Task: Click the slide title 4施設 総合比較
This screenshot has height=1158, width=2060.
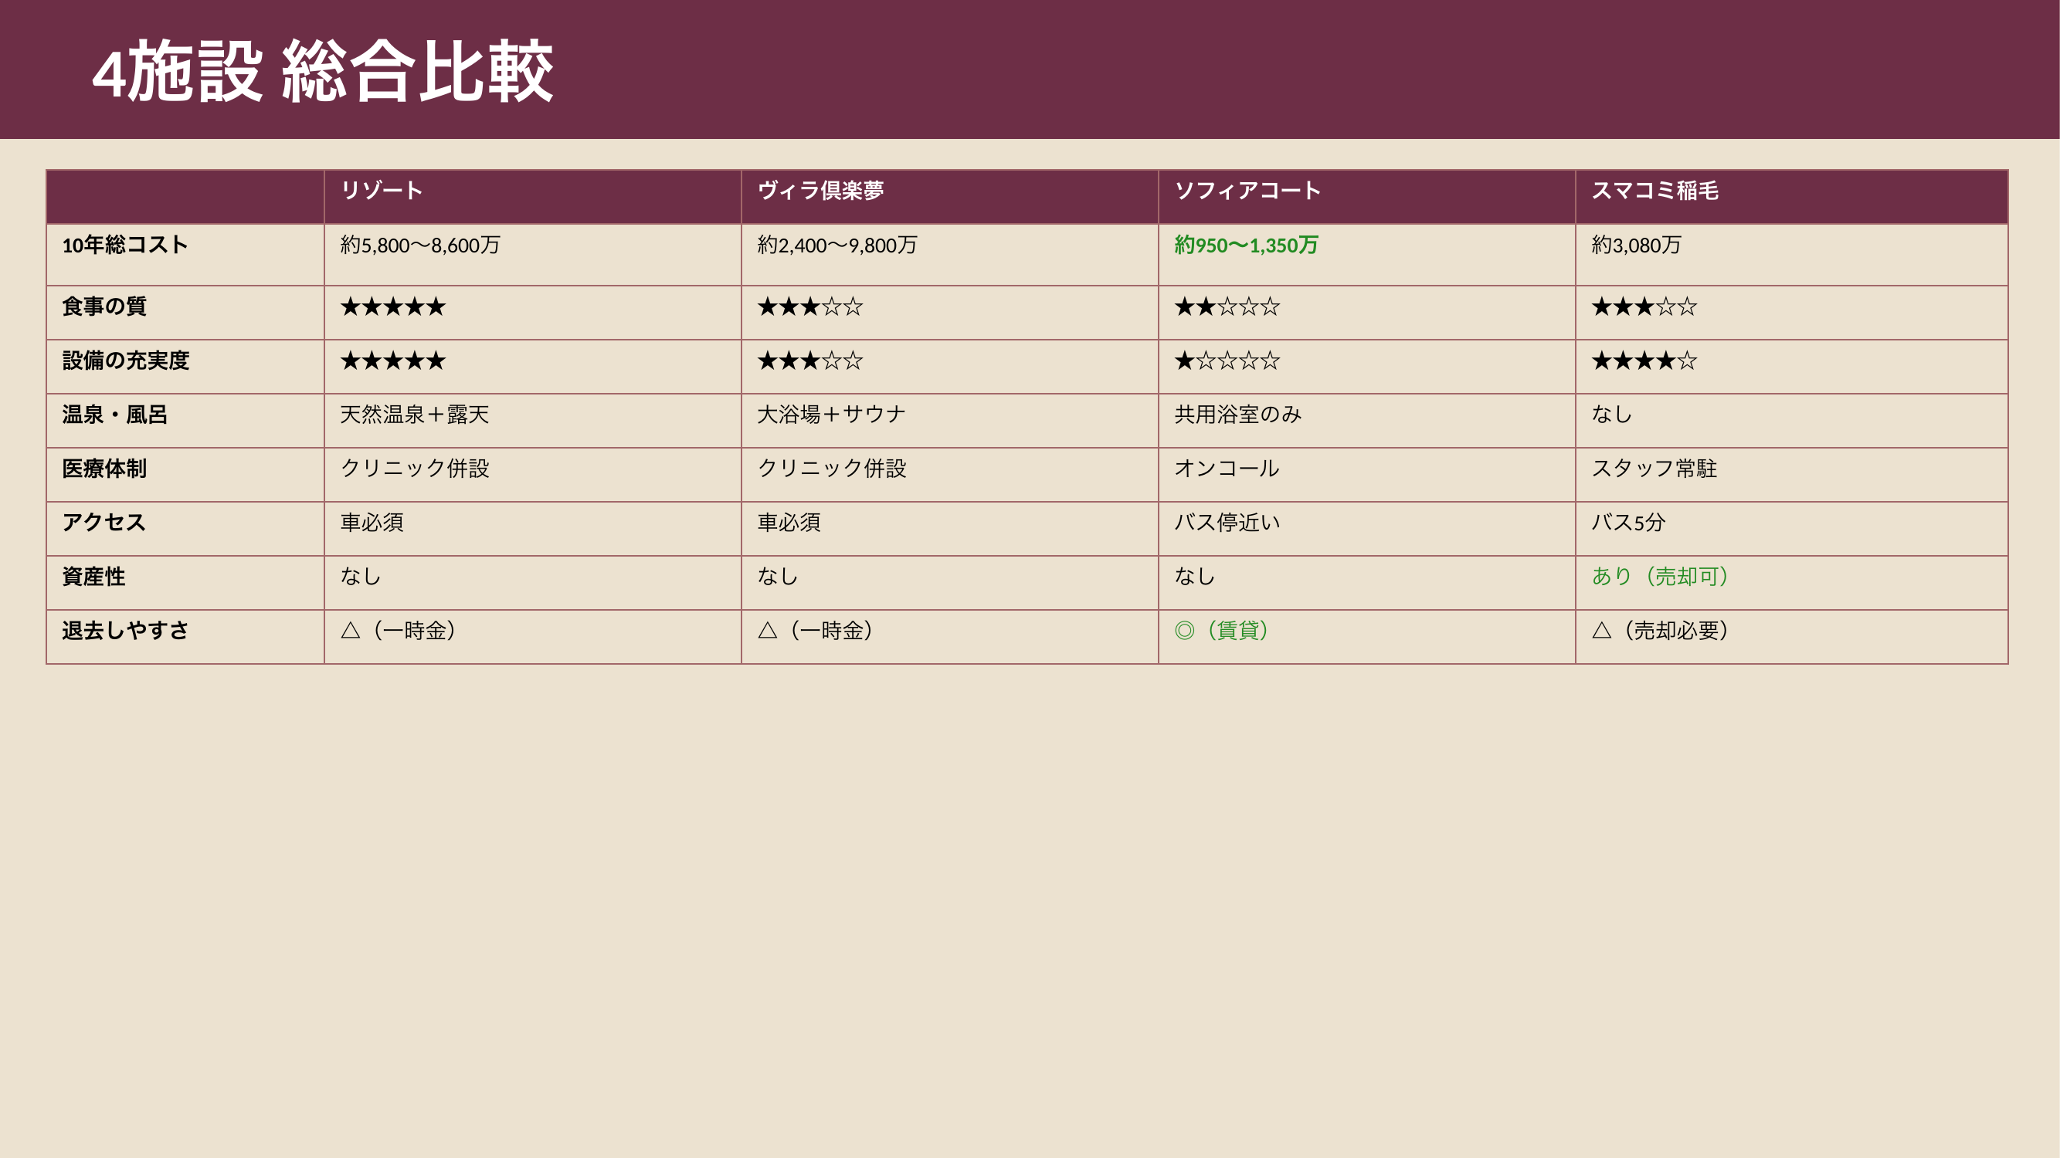Action: pyautogui.click(x=322, y=72)
